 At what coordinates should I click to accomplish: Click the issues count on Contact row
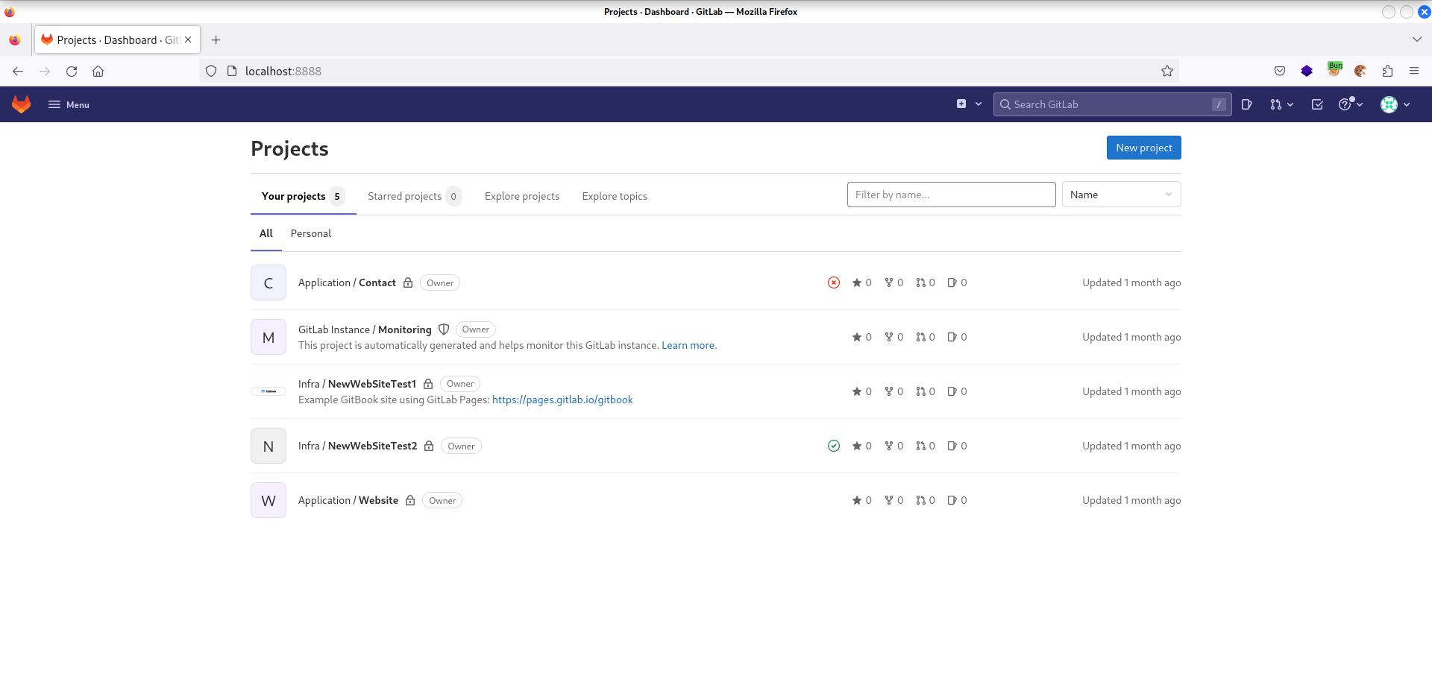pos(957,282)
